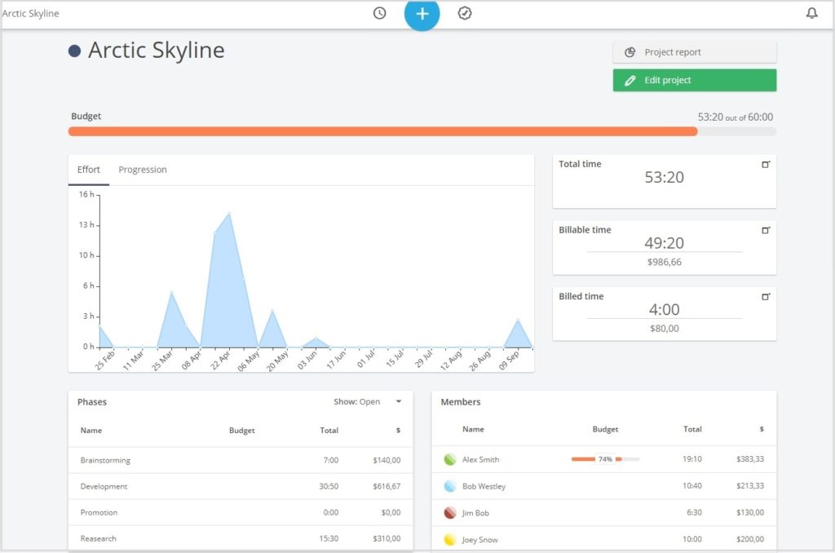This screenshot has width=835, height=553.
Task: Click the blue plus button to add entry
Action: (422, 13)
